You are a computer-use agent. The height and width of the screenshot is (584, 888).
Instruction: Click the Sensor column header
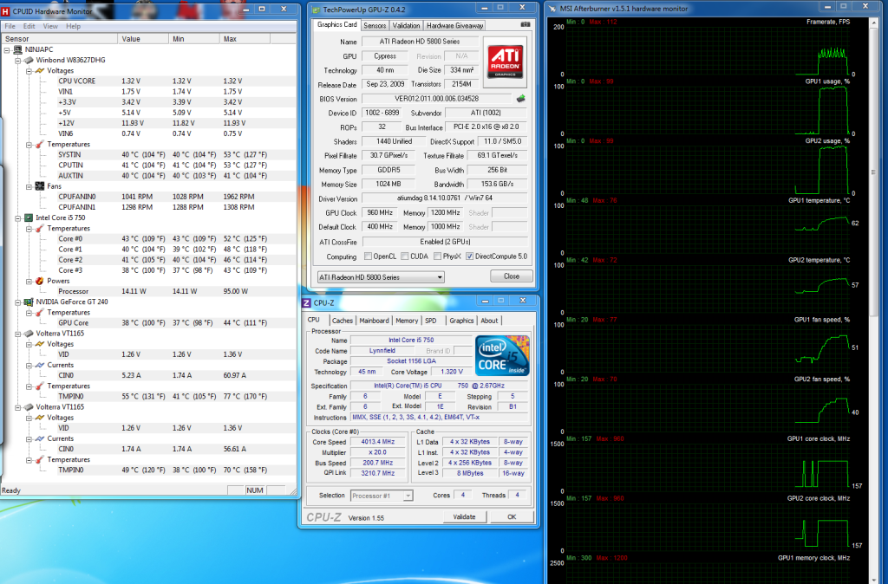tap(60, 39)
